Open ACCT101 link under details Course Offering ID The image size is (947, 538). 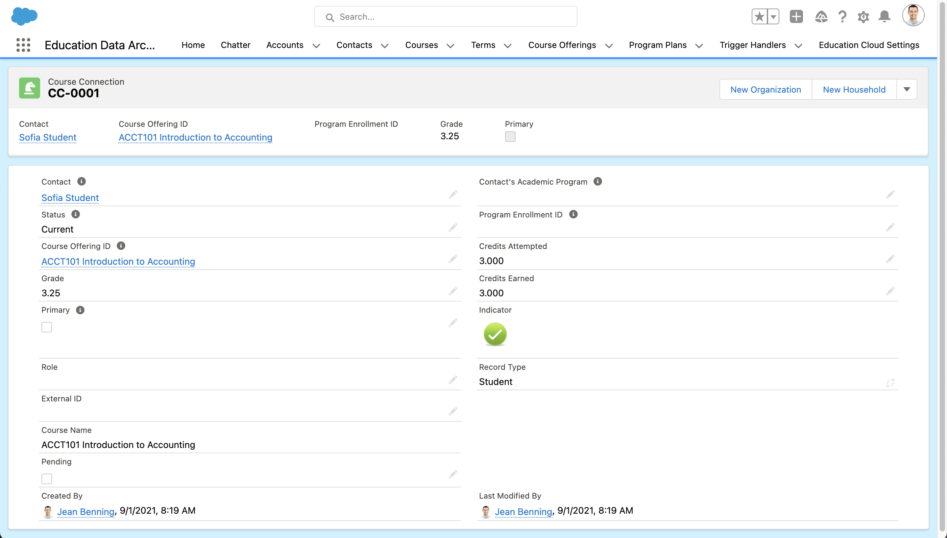tap(118, 261)
